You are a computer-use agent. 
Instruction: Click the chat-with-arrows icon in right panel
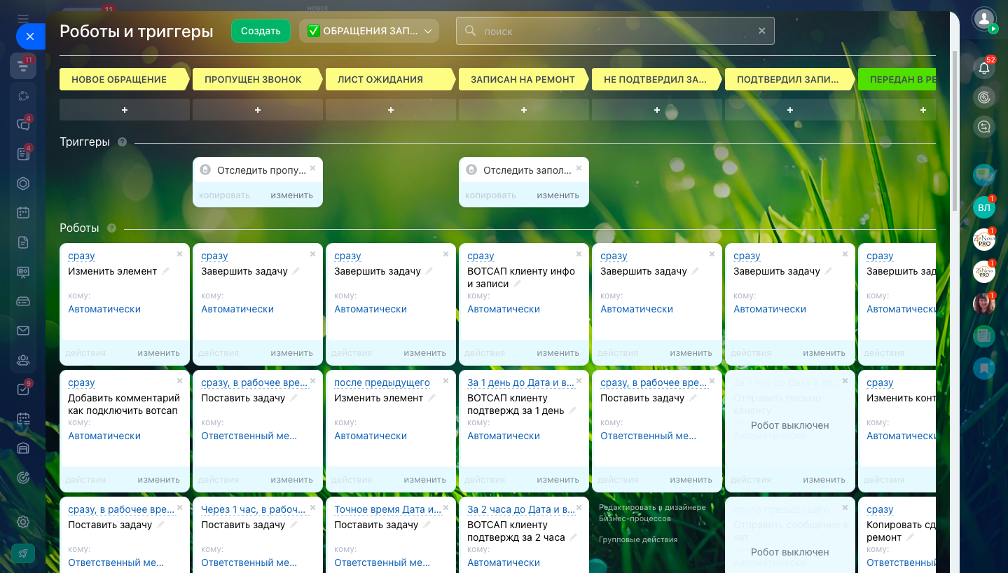pos(984,127)
